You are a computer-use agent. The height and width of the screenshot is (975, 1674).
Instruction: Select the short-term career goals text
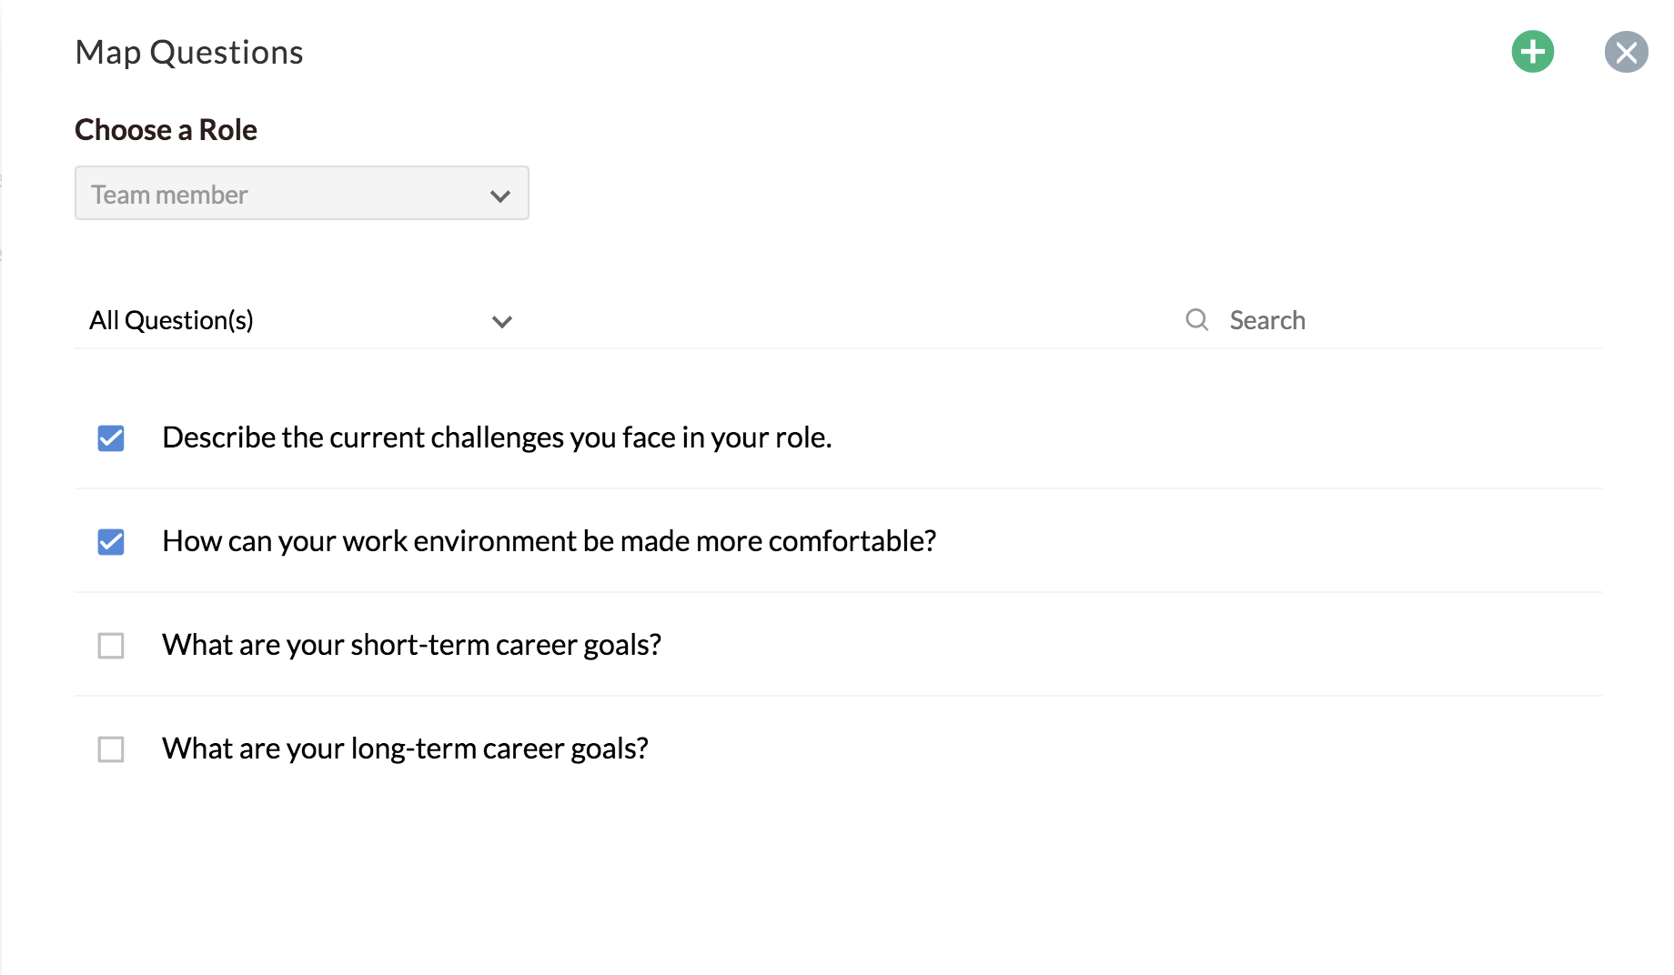click(x=411, y=645)
